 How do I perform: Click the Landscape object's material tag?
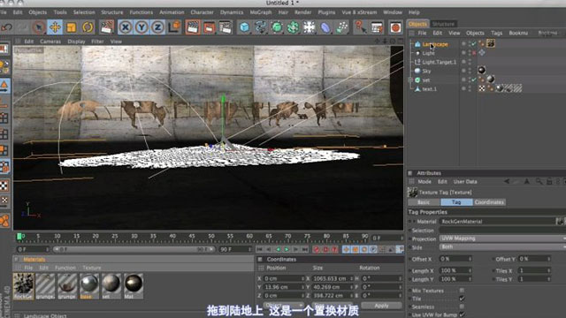(x=491, y=43)
